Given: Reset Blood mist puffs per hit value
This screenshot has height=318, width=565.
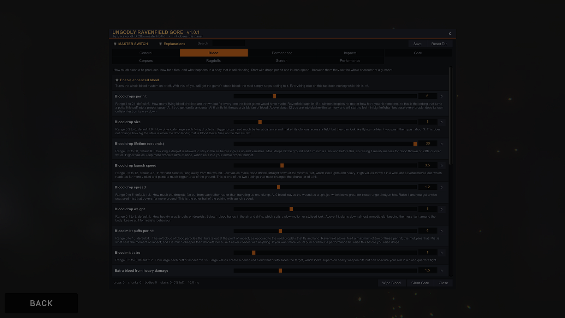Looking at the screenshot, I should [441, 231].
